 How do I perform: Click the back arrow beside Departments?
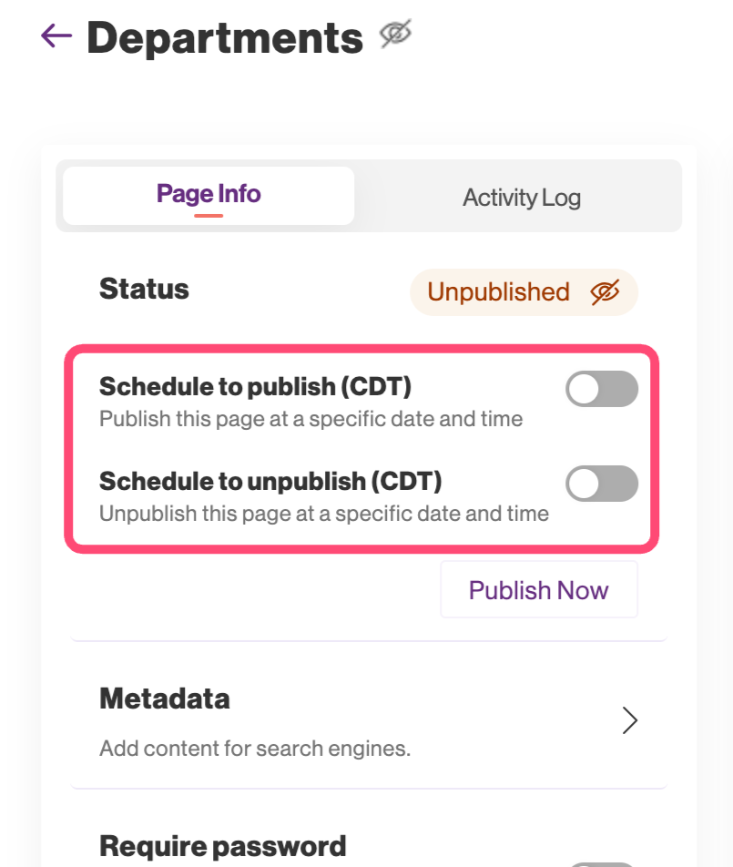56,36
